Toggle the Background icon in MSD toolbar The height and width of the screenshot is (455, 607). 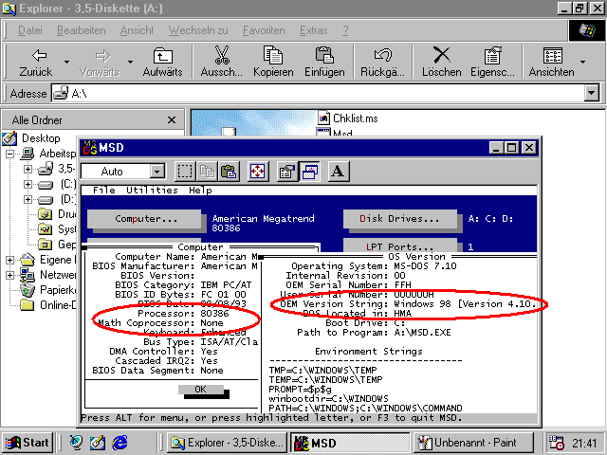coord(309,172)
